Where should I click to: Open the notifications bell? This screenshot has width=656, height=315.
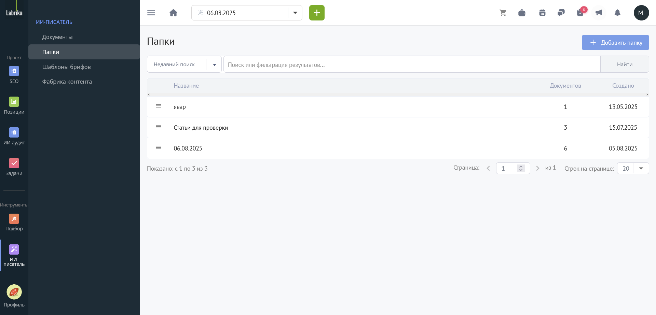click(x=617, y=13)
